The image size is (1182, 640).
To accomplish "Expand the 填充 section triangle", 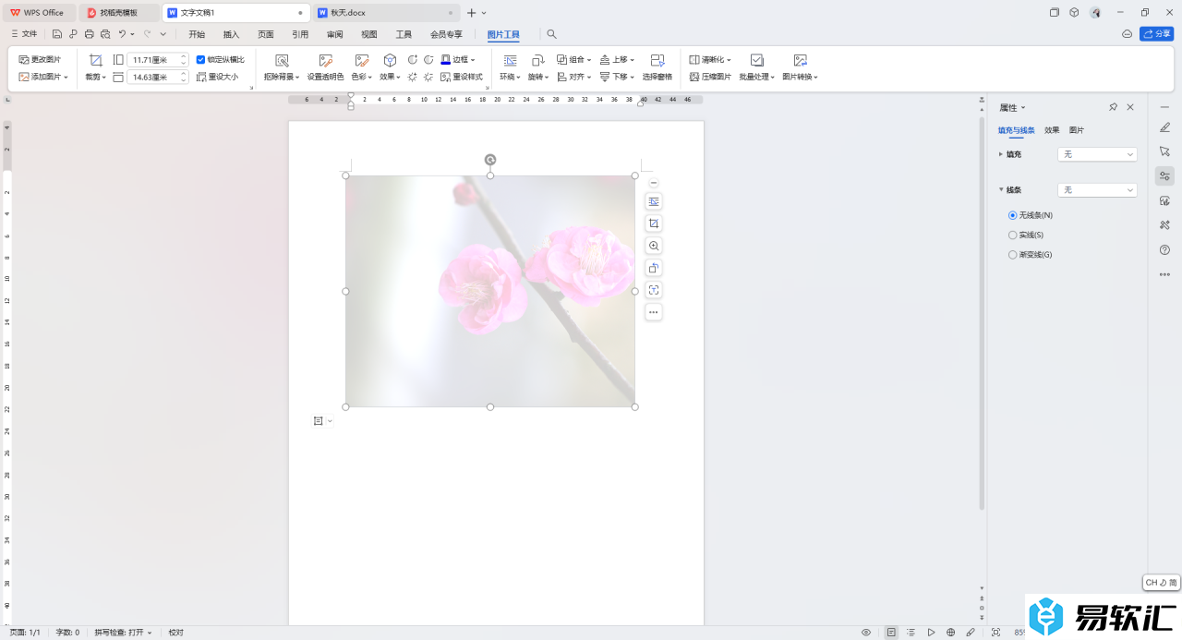I will click(x=1001, y=154).
